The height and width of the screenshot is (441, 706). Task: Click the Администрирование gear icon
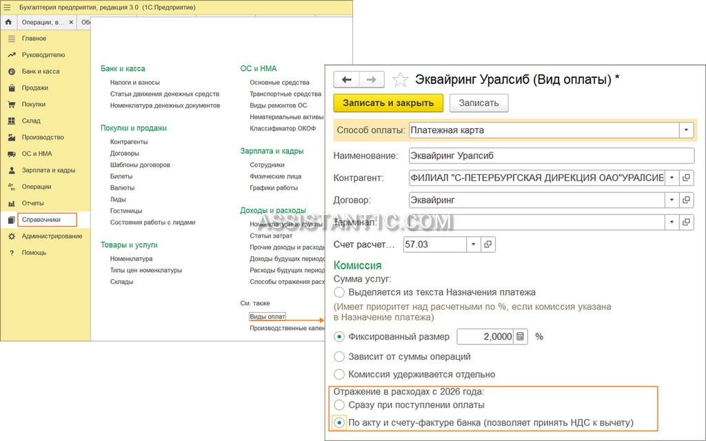pos(12,236)
